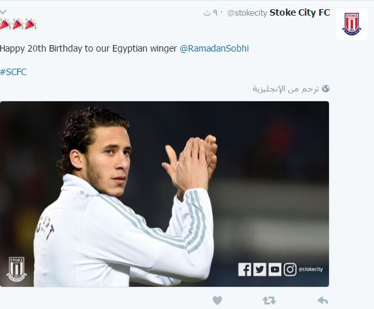374x309 pixels.
Task: Click the @stokecity handle in header
Action: (x=247, y=13)
